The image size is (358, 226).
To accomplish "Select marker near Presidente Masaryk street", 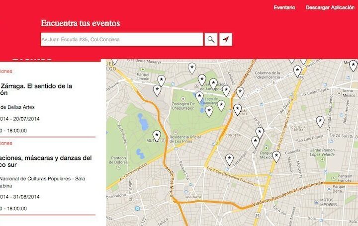I will (192, 69).
